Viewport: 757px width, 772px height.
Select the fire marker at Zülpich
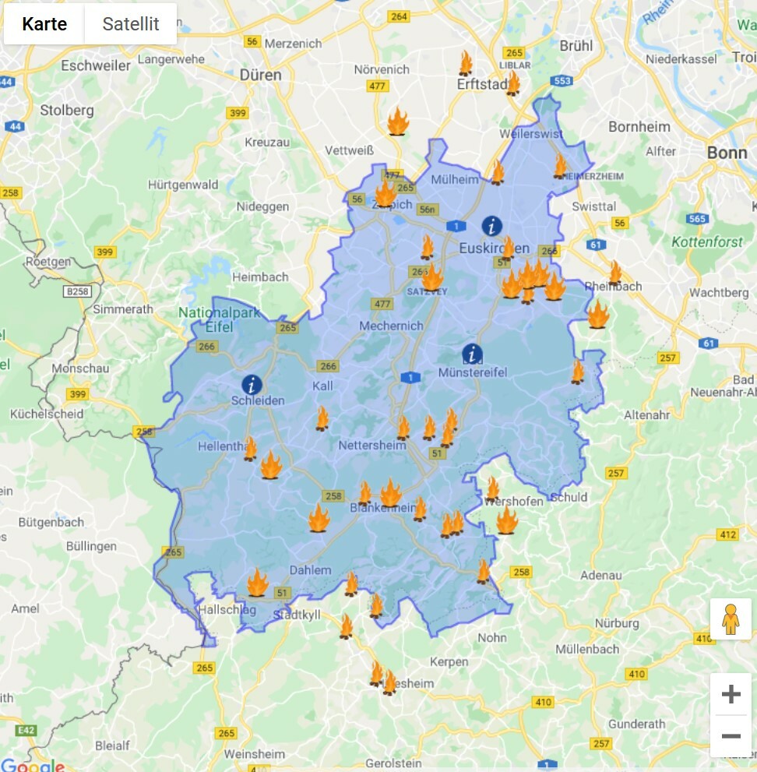point(386,193)
